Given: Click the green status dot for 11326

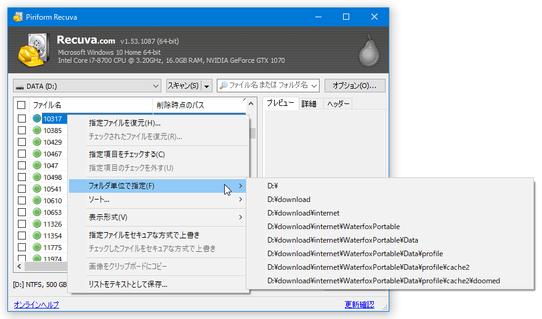Looking at the screenshot, I should coord(37,224).
